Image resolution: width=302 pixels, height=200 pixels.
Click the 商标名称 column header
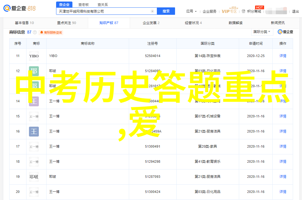(88, 43)
